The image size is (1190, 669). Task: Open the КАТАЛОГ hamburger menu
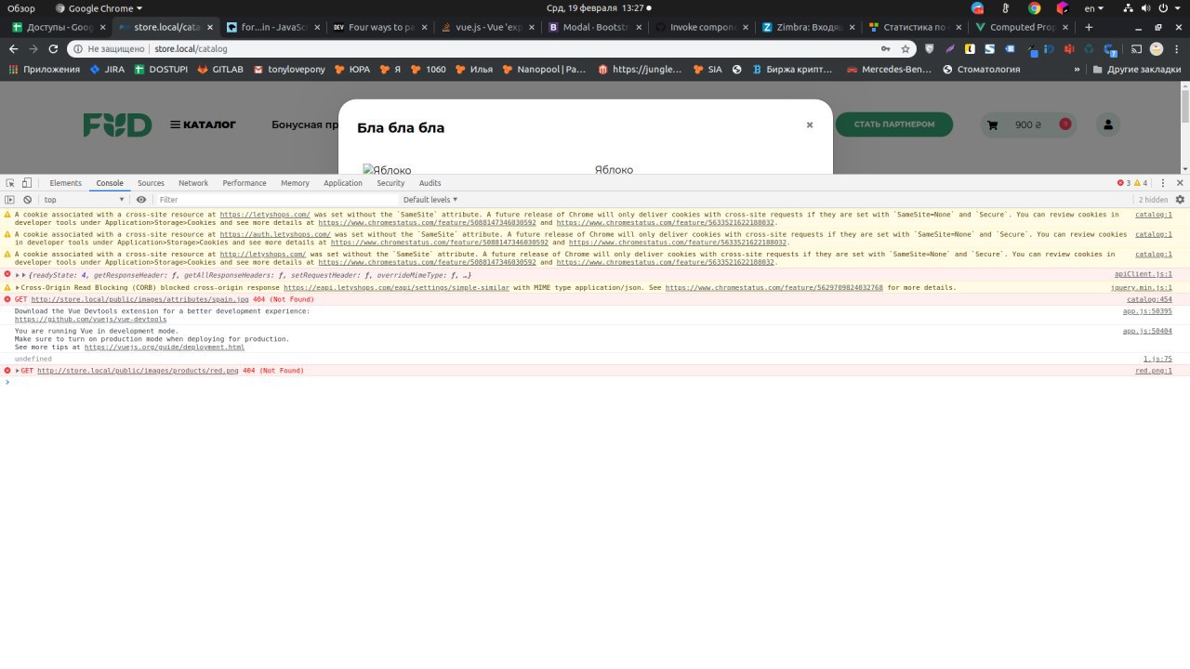click(203, 125)
